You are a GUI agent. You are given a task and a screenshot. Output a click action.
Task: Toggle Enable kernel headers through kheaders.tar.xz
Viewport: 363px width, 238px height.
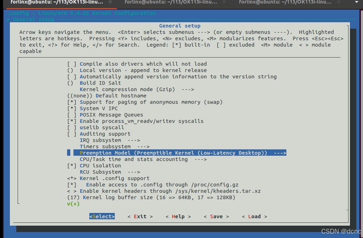coord(164,191)
